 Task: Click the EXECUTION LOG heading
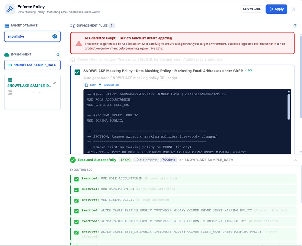[x=81, y=170]
